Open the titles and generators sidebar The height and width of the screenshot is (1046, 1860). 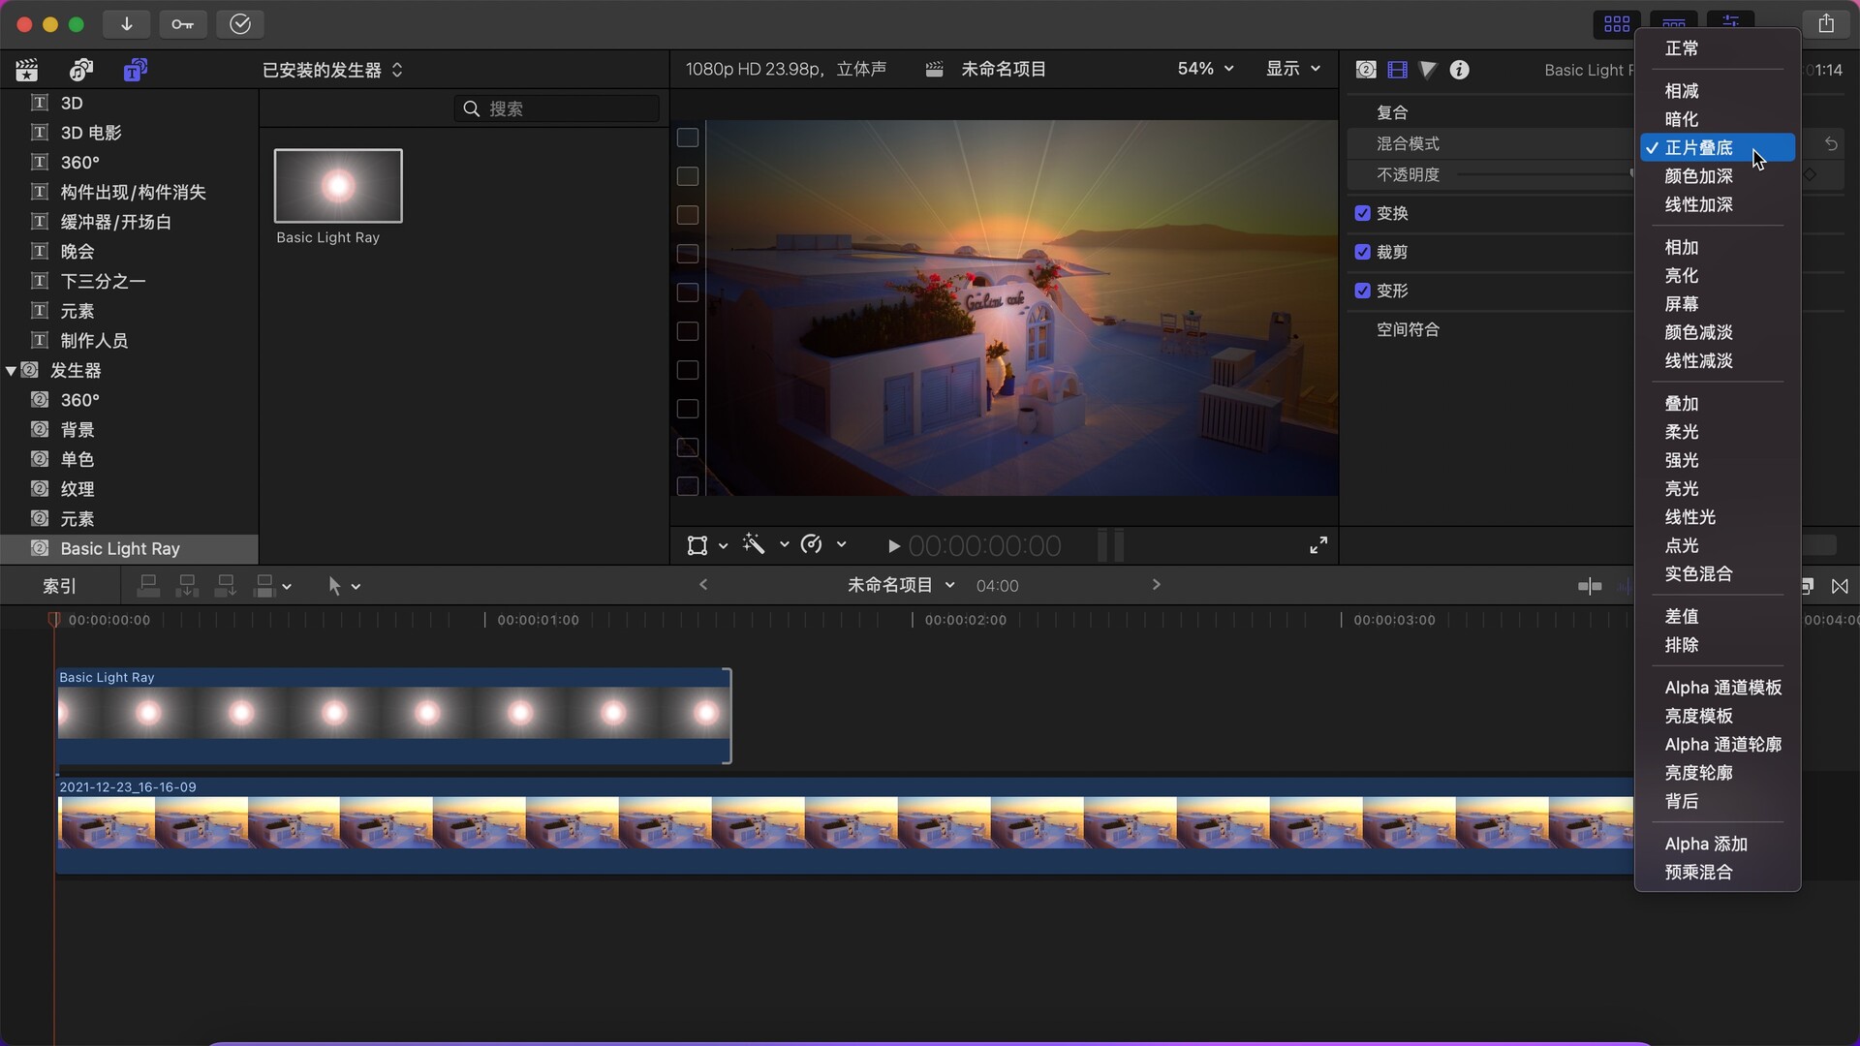click(x=136, y=70)
